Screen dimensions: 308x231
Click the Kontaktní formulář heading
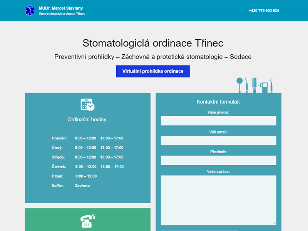pyautogui.click(x=218, y=102)
